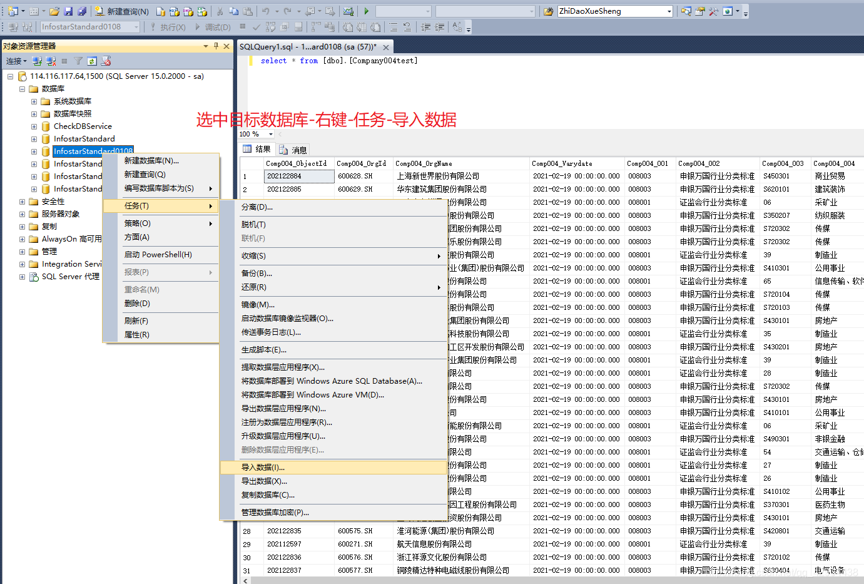Choose 属性(R) in context menu

click(x=161, y=335)
